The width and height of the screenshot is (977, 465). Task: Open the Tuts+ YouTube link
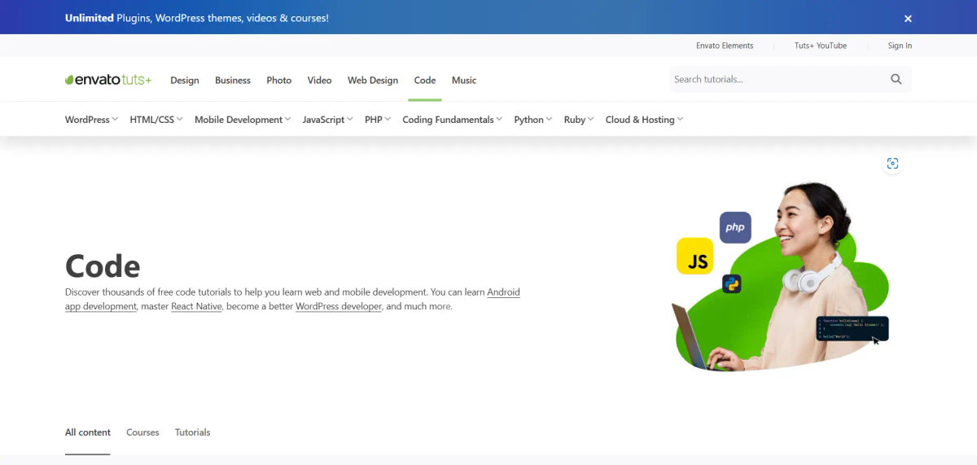pyautogui.click(x=821, y=46)
